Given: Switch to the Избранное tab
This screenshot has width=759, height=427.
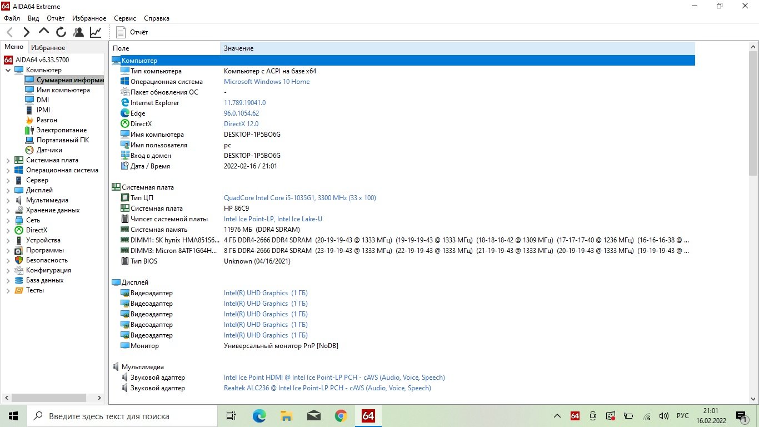Looking at the screenshot, I should coord(48,48).
